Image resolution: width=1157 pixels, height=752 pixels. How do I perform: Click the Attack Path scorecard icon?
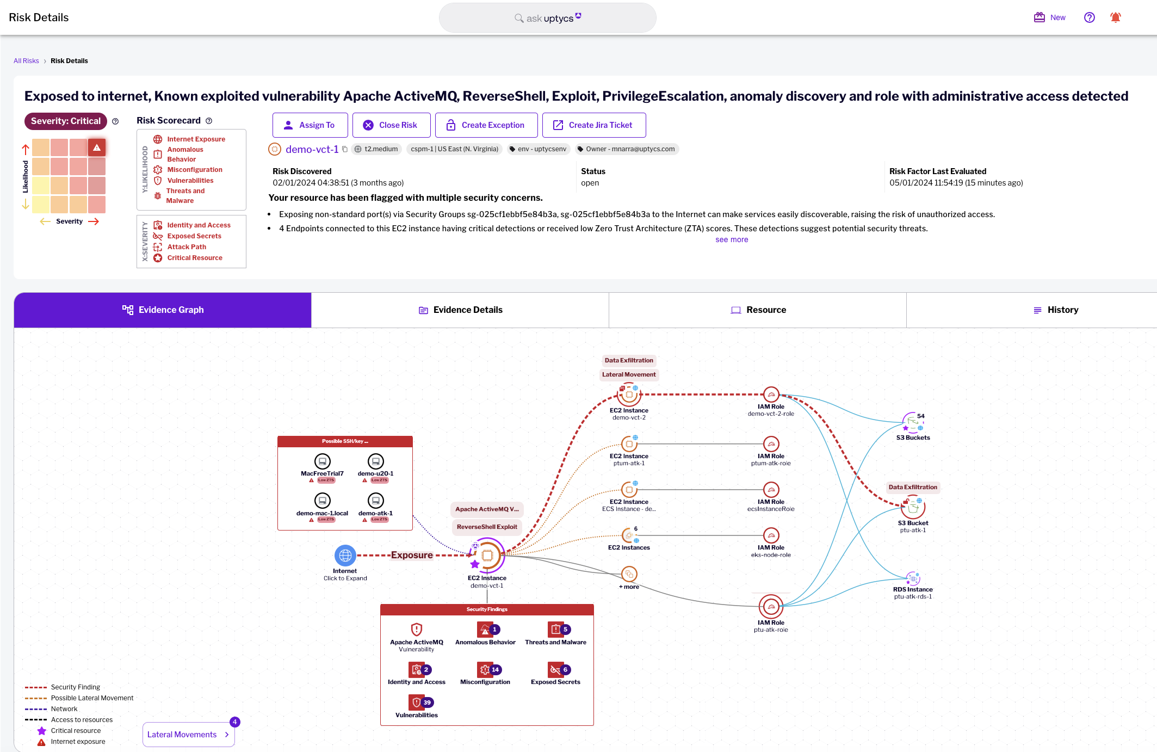point(157,246)
